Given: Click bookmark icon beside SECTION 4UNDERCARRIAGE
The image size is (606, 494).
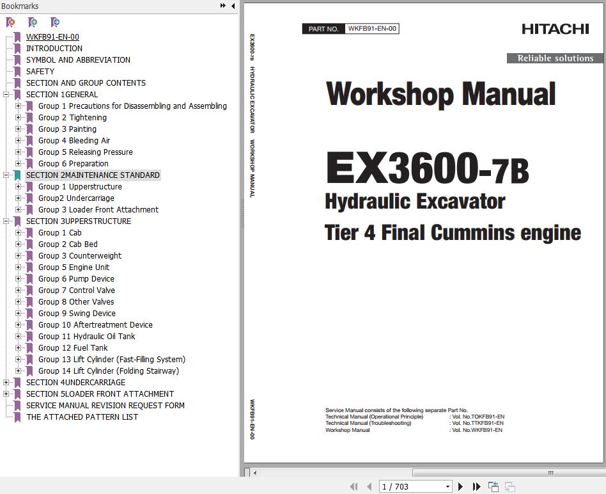Looking at the screenshot, I should pos(17,383).
